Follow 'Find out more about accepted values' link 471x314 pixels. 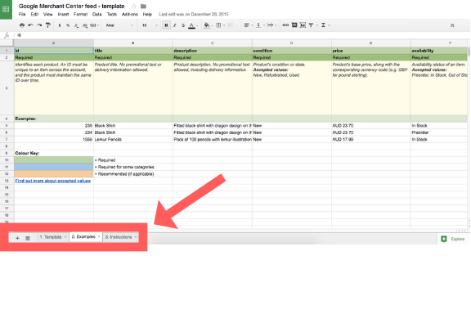coord(53,181)
